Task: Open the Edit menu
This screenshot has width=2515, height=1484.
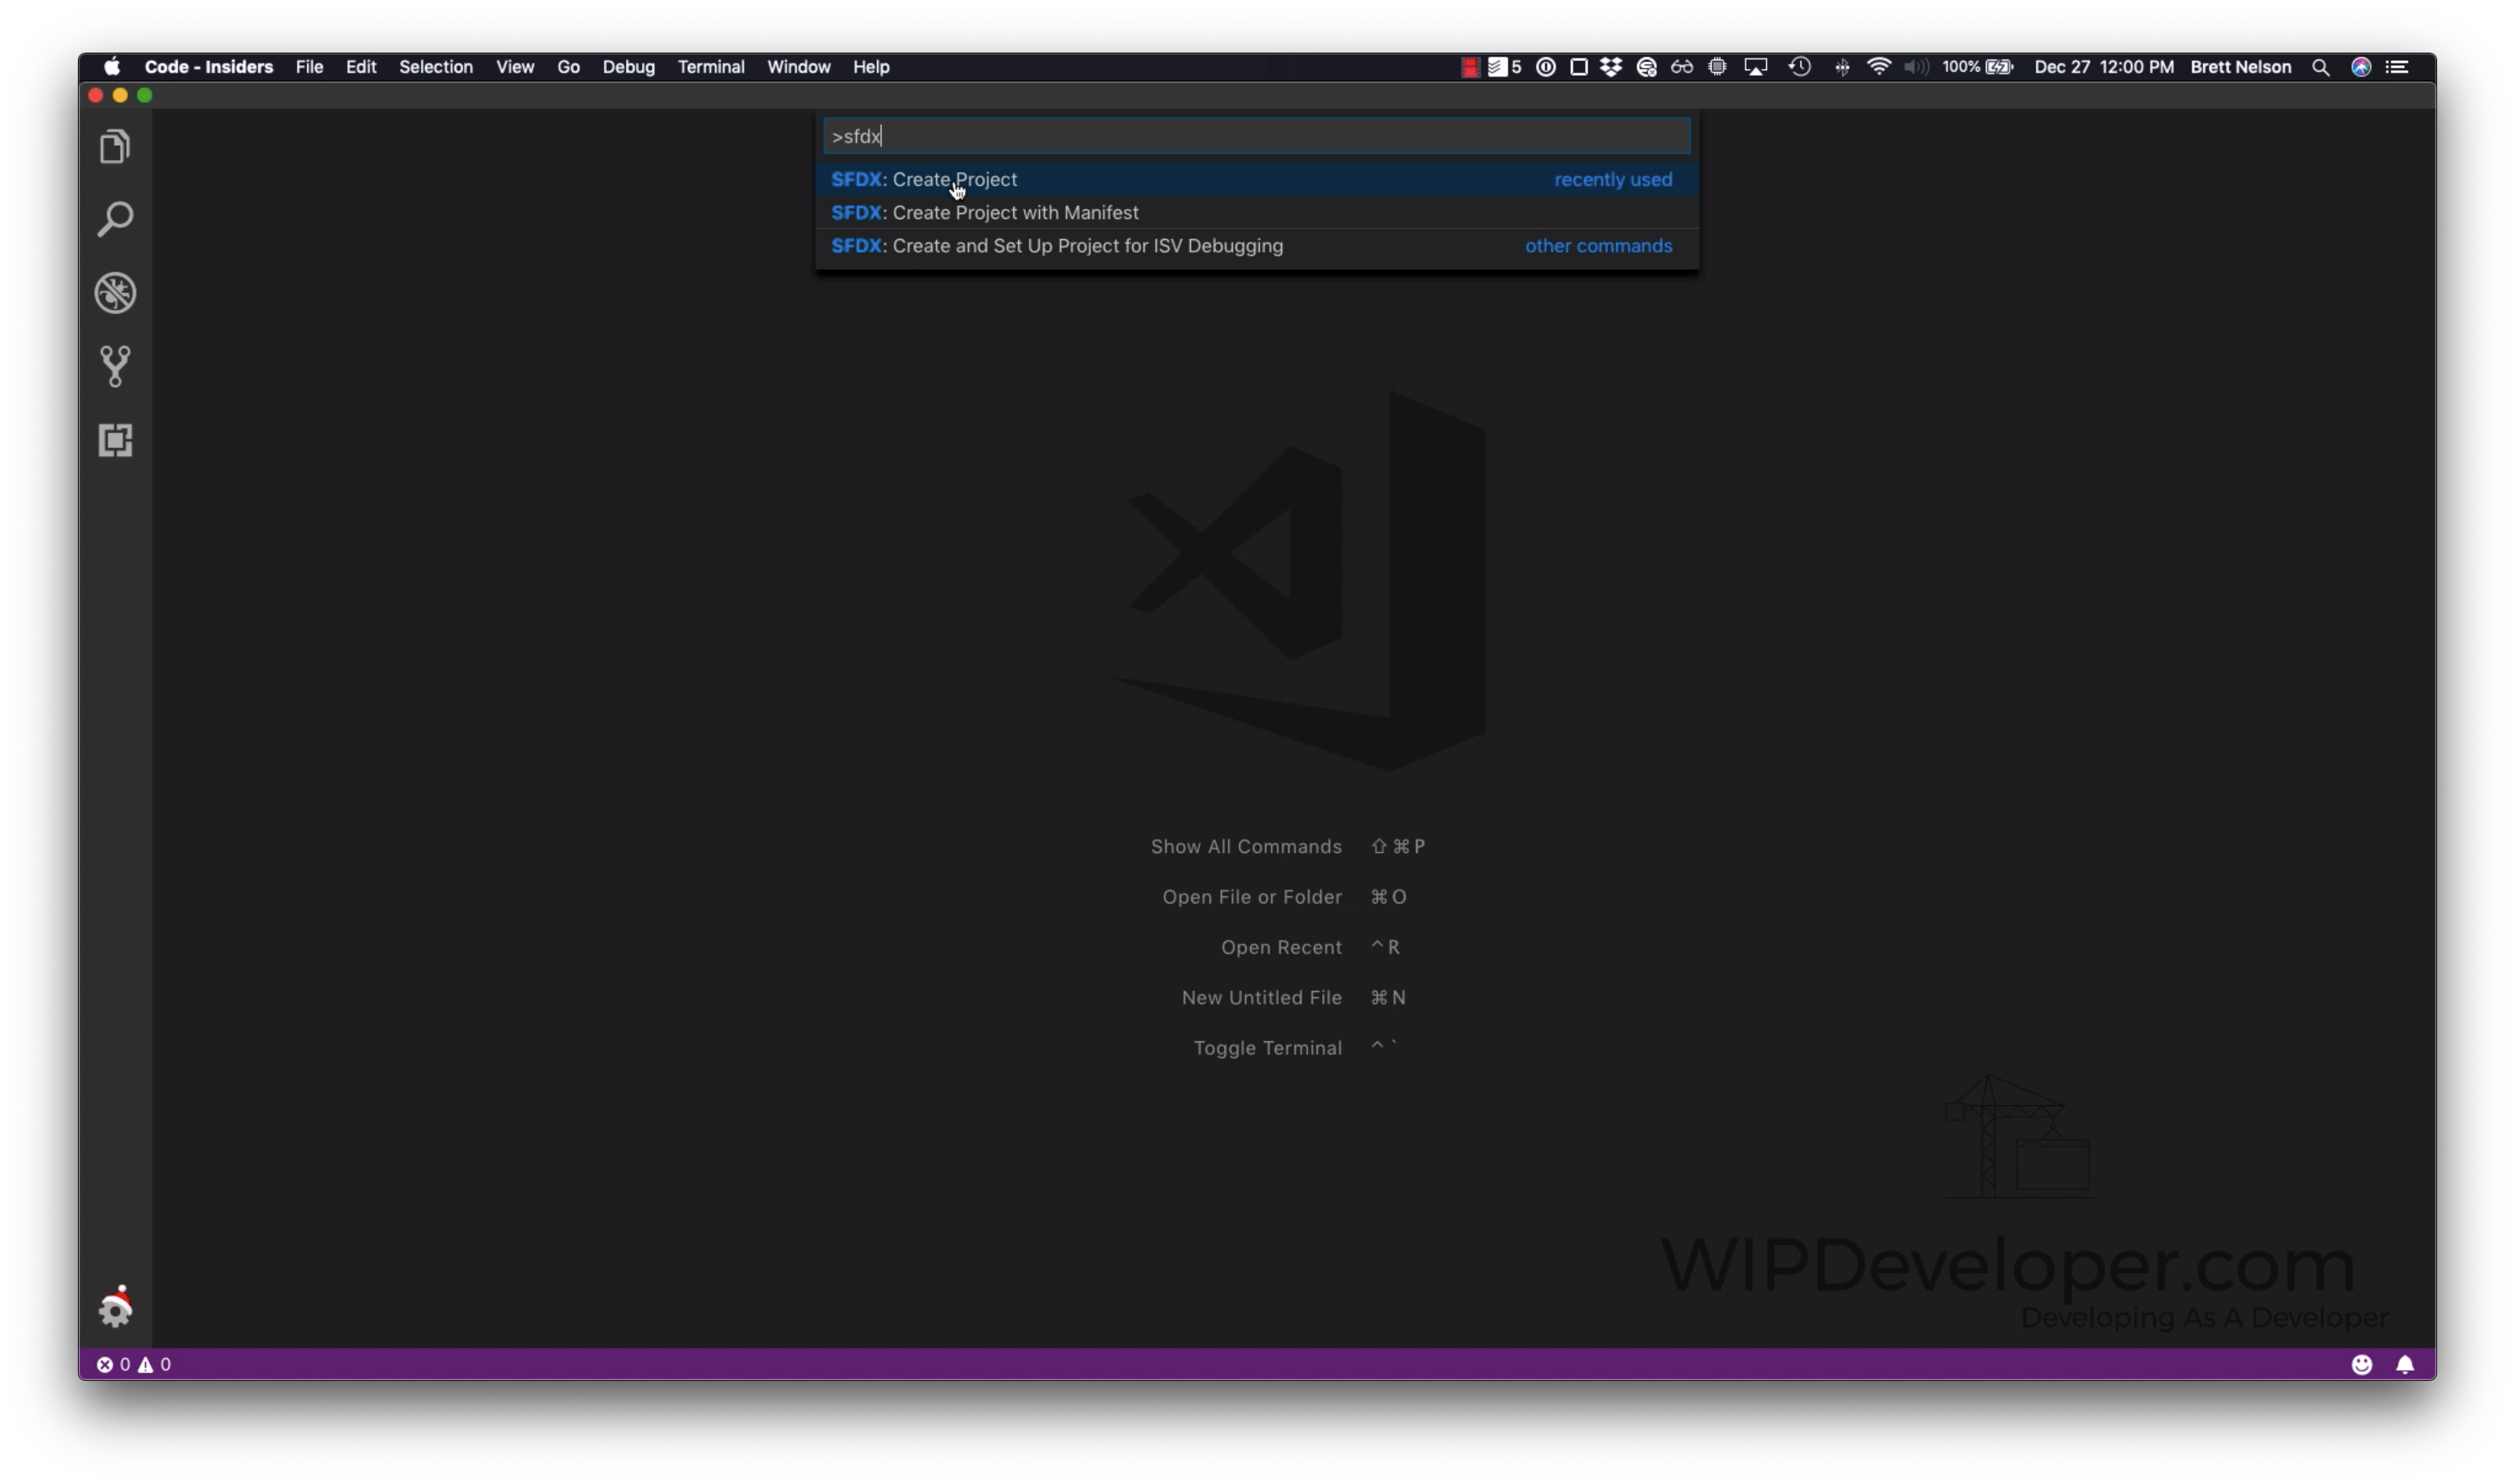Action: point(361,67)
